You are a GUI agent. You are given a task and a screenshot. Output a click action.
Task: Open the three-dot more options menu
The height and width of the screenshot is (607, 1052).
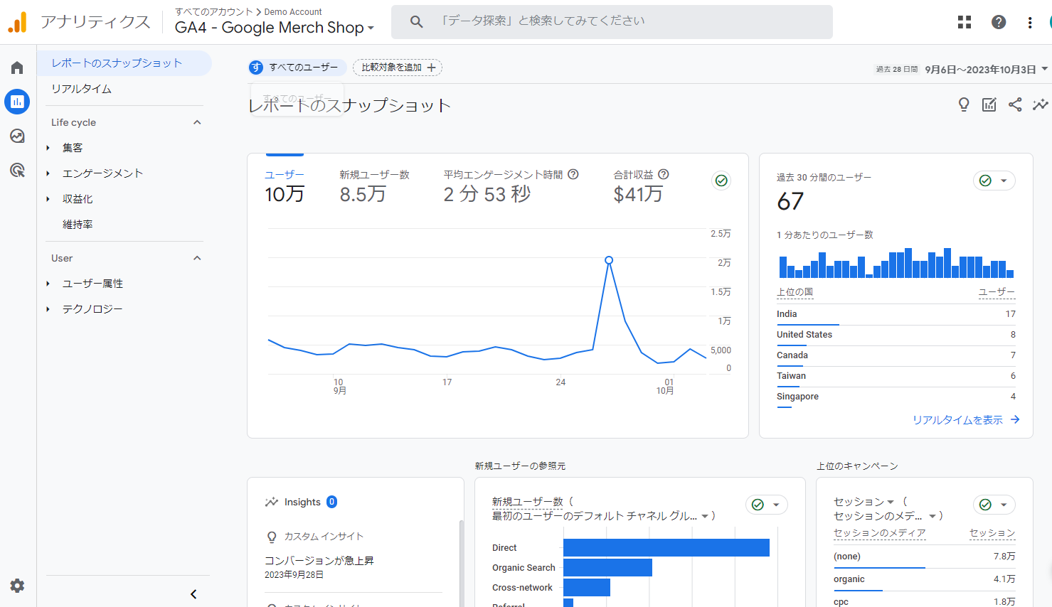1030,22
